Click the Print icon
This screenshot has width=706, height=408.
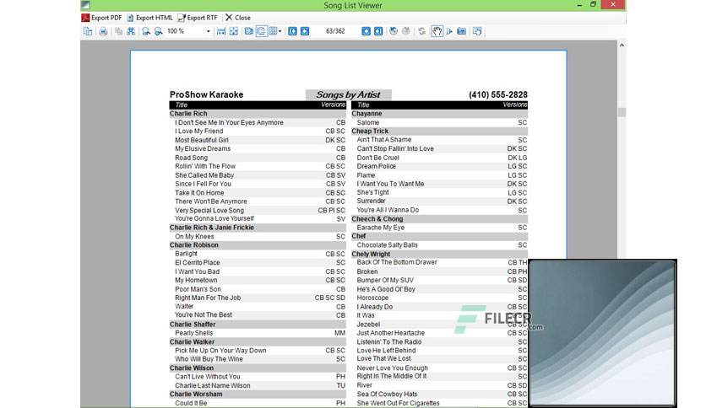tap(103, 31)
